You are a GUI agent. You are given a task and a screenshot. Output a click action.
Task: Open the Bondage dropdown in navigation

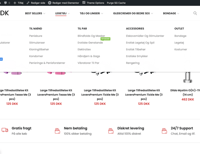point(171,14)
